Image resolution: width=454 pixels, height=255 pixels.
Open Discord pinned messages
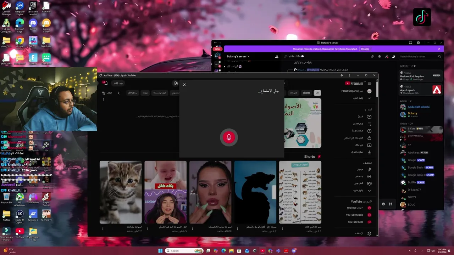coord(387,56)
